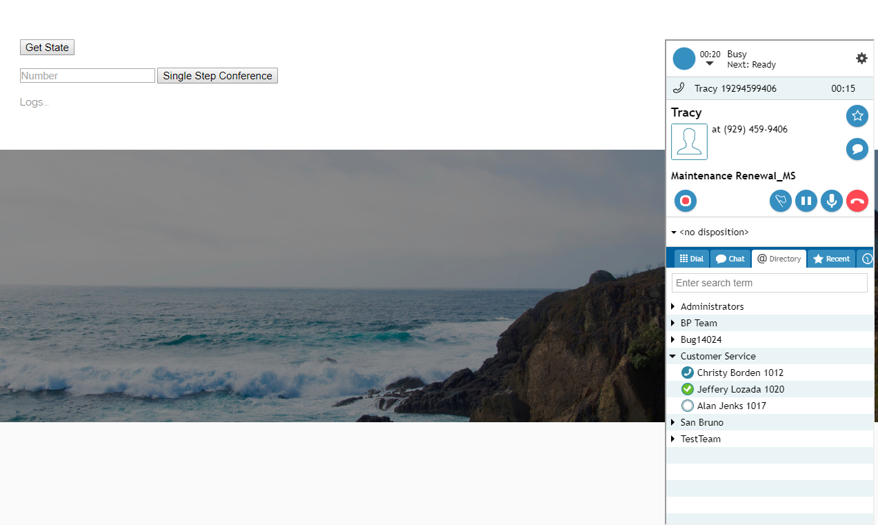
Task: Click the Next: Ready status text
Action: 751,65
